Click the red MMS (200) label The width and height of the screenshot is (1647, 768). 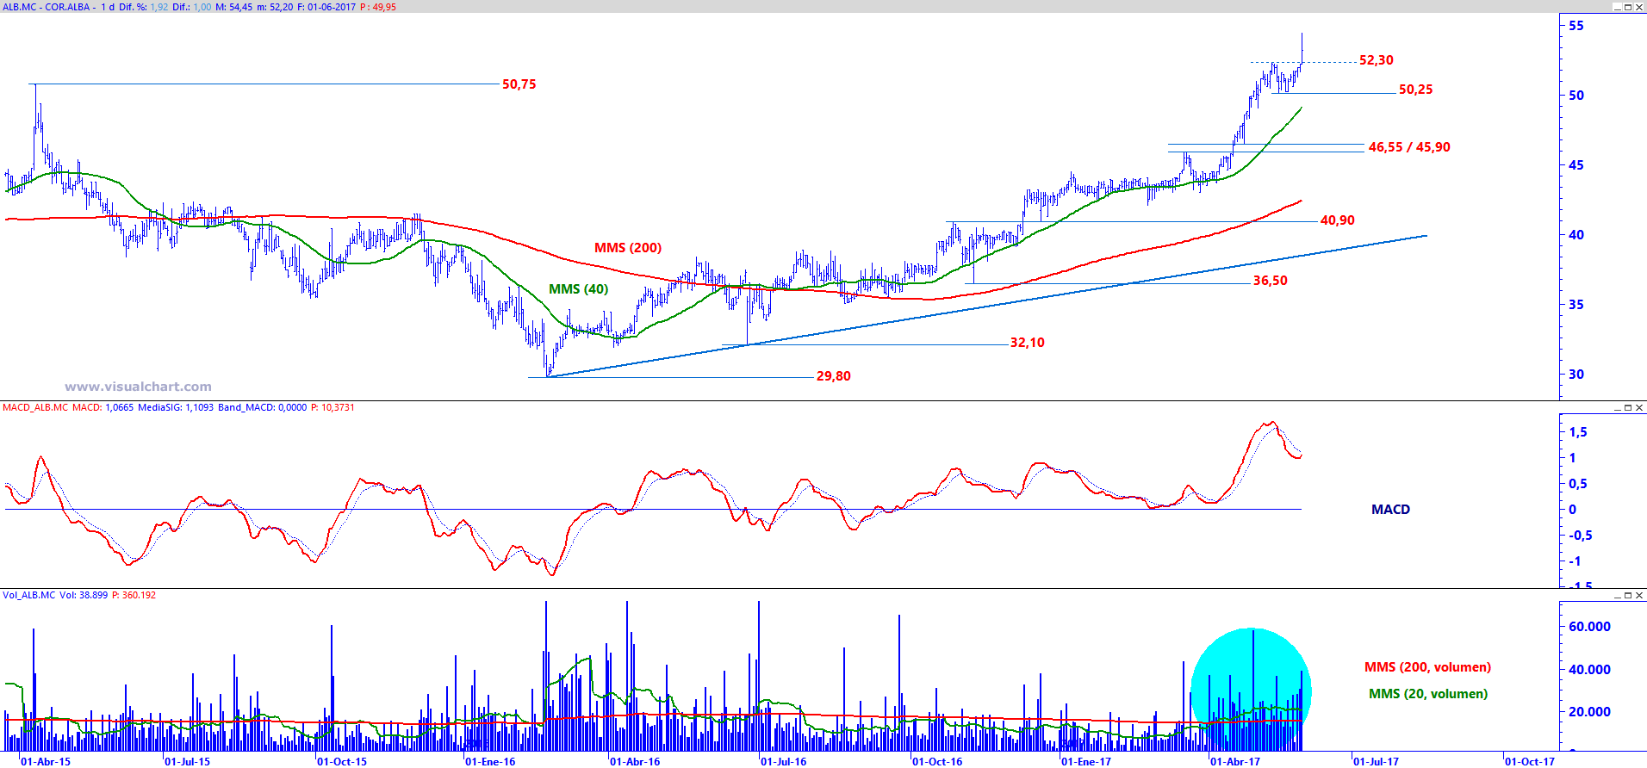click(628, 248)
